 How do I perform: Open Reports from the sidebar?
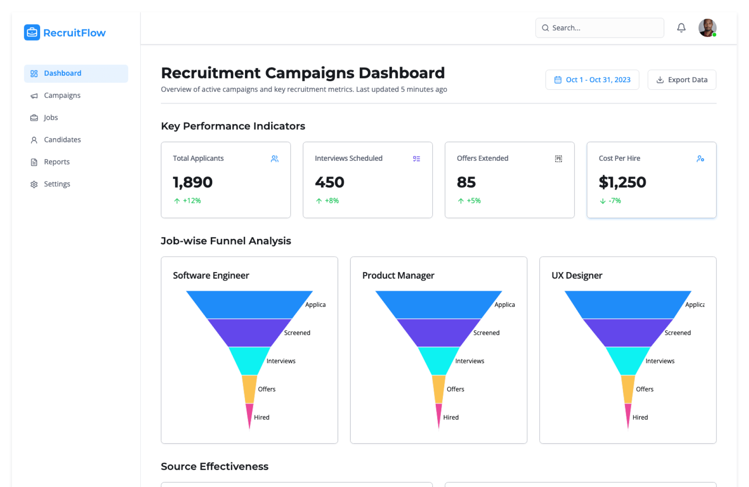pos(57,162)
